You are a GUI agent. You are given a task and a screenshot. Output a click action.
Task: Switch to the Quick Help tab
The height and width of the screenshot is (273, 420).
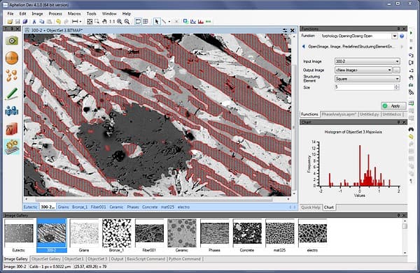(310, 207)
